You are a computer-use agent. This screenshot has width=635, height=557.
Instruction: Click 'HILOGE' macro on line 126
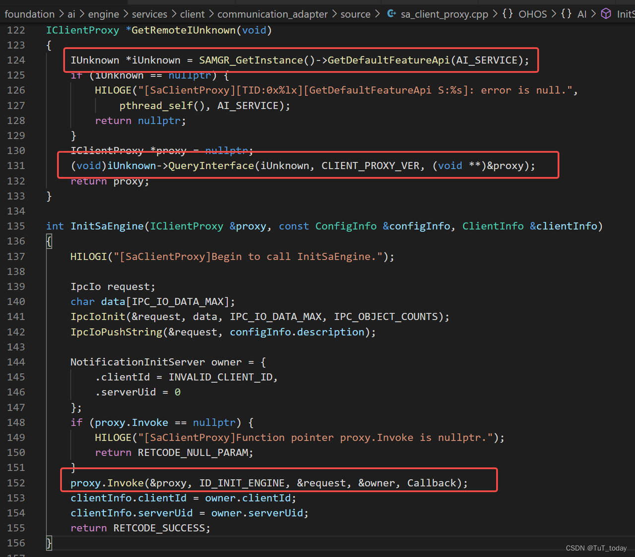(113, 90)
